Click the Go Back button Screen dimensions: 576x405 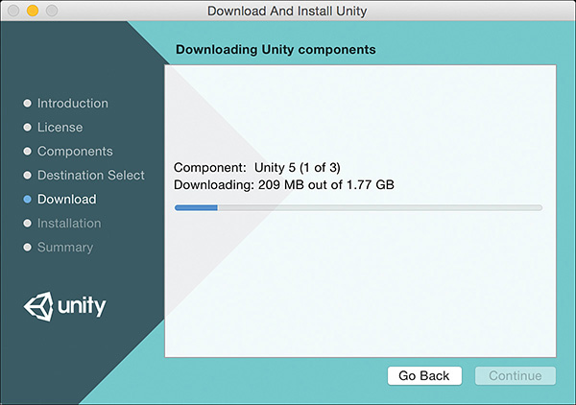point(424,375)
